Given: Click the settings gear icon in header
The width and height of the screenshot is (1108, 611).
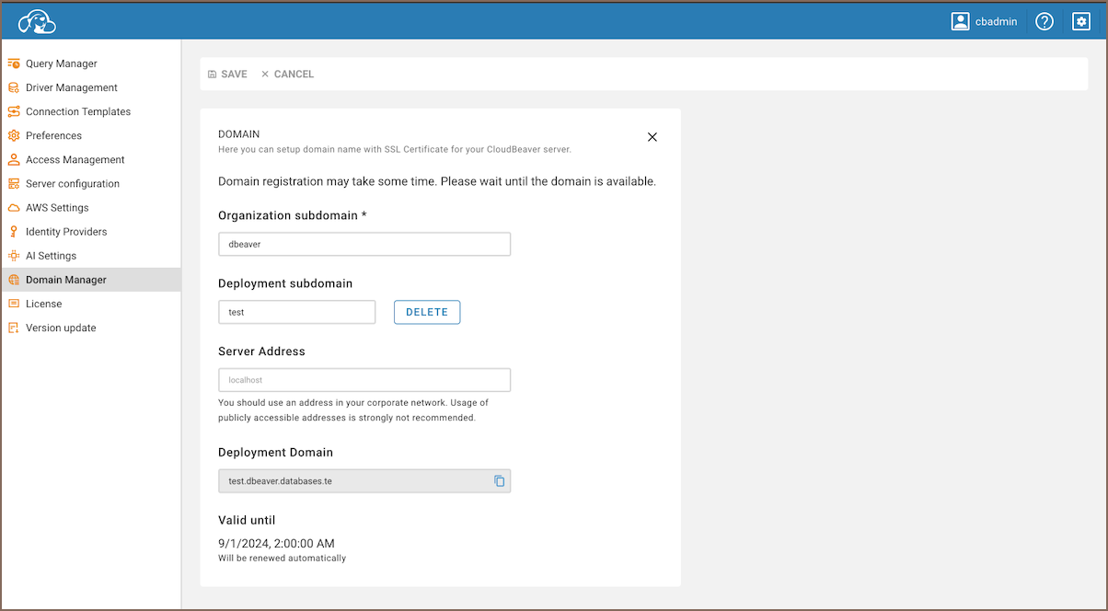Looking at the screenshot, I should point(1081,21).
